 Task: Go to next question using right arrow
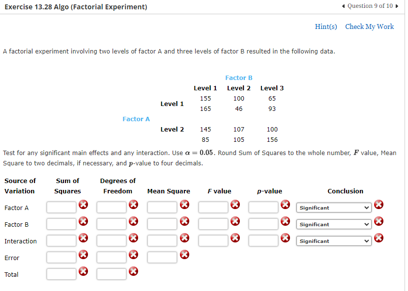click(397, 6)
